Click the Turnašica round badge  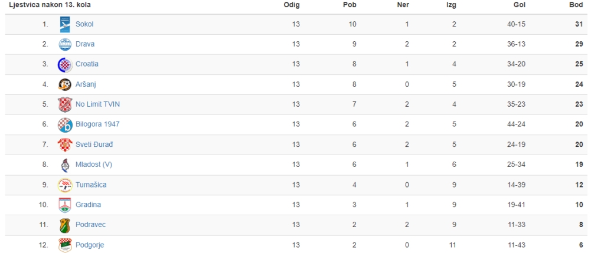(65, 185)
